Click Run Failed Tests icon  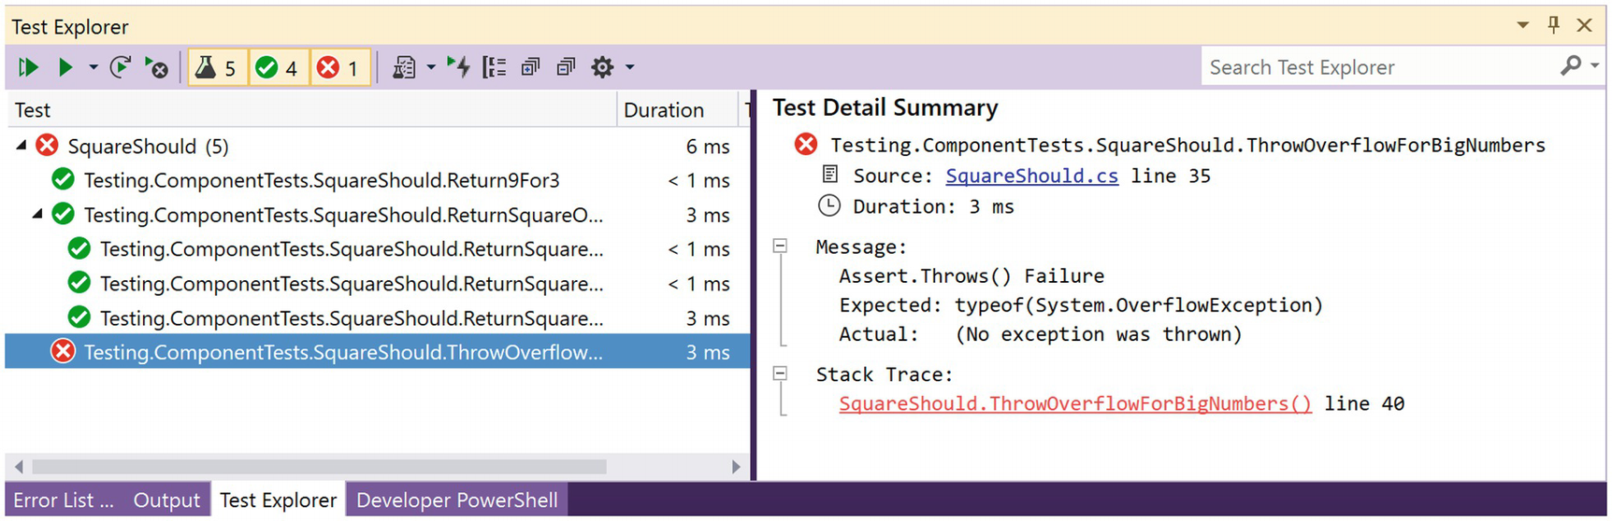click(156, 67)
